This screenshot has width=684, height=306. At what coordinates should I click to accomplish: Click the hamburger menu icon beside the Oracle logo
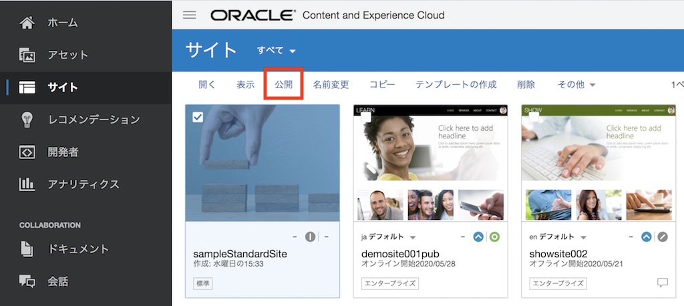[x=190, y=15]
